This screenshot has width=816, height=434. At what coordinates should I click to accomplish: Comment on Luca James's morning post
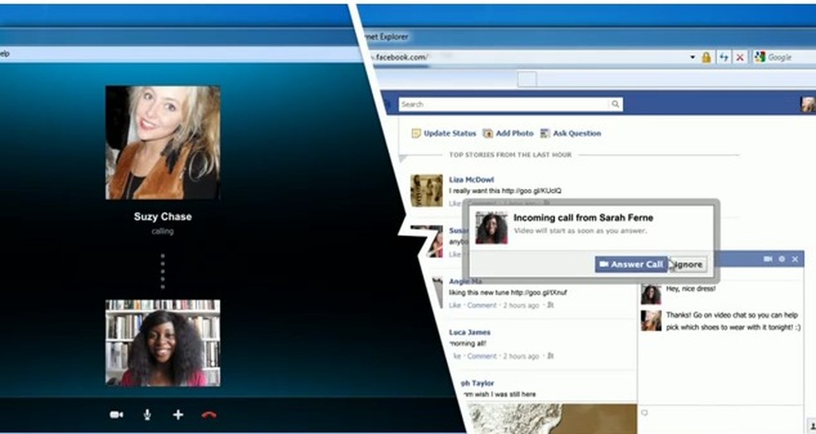click(x=482, y=356)
